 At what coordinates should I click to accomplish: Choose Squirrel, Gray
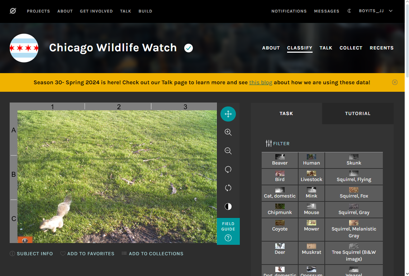coord(354,210)
